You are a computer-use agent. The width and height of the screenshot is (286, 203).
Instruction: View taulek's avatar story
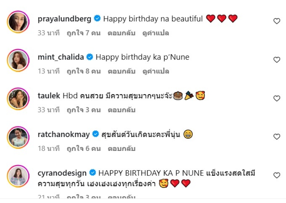tap(18, 99)
